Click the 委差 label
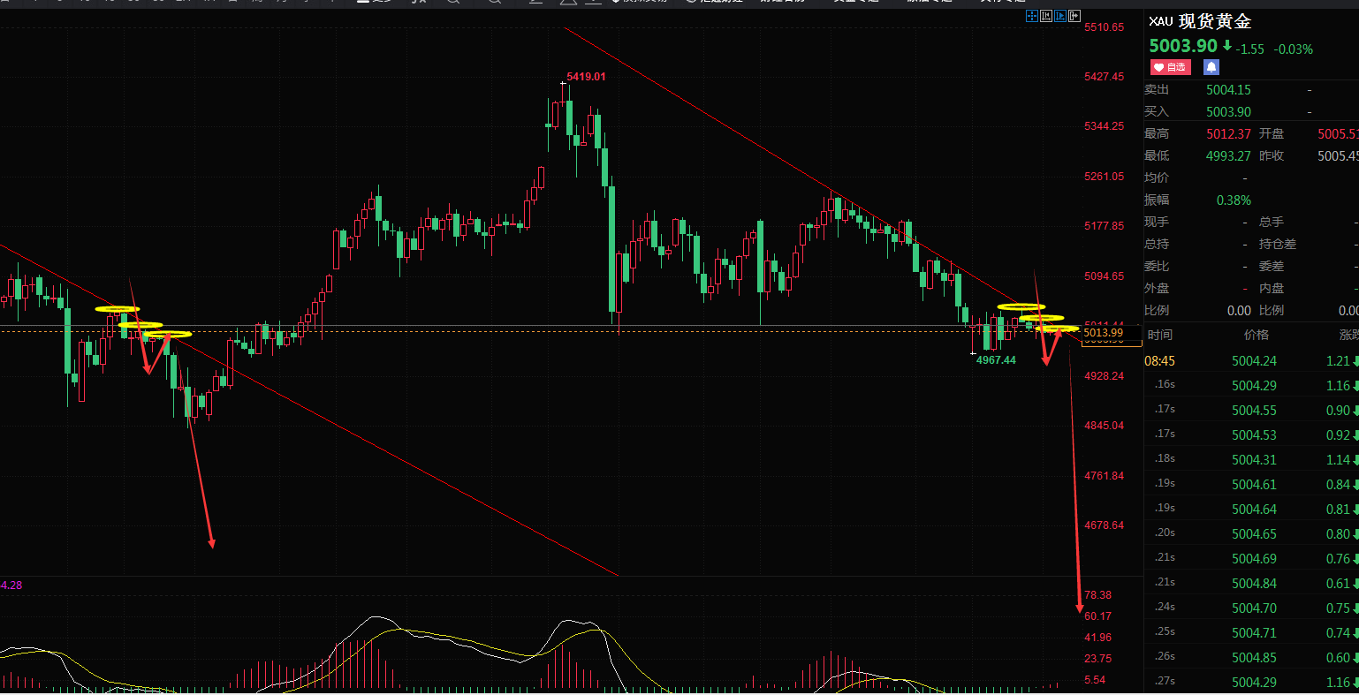 point(1272,267)
